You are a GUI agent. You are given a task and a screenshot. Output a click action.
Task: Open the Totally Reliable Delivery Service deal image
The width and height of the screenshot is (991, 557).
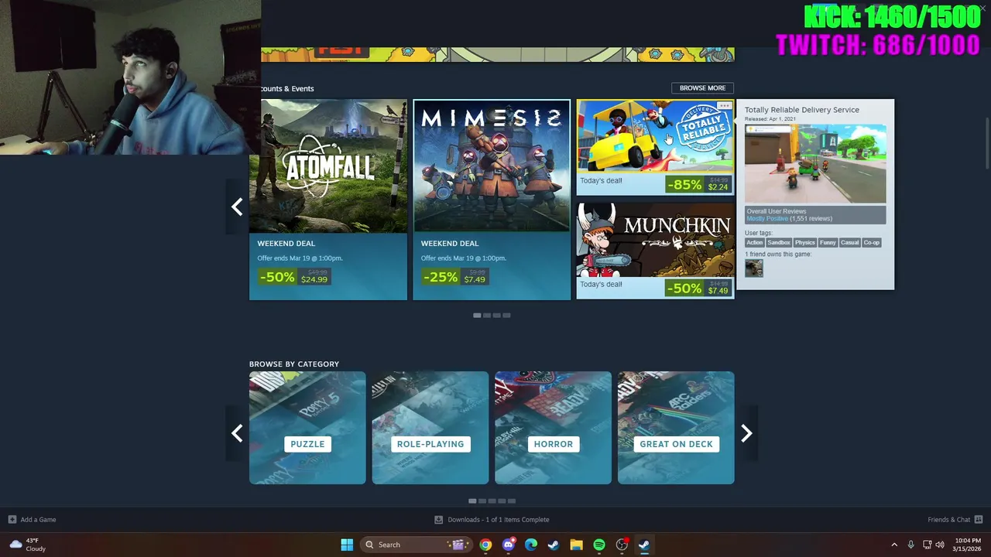click(x=656, y=135)
